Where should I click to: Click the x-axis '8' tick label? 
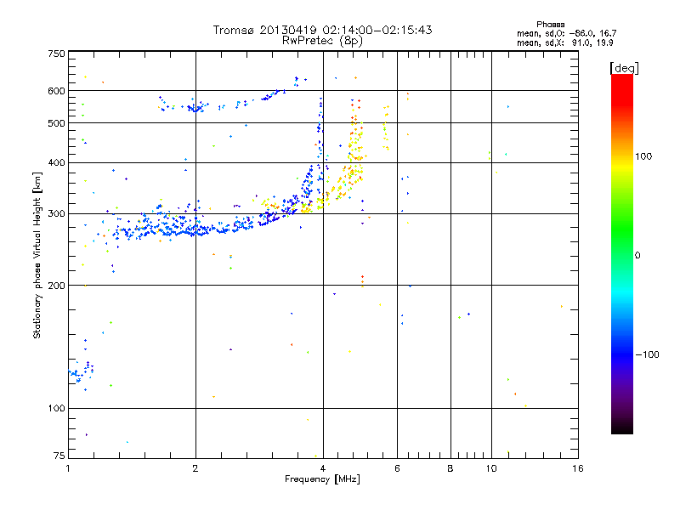pos(450,468)
